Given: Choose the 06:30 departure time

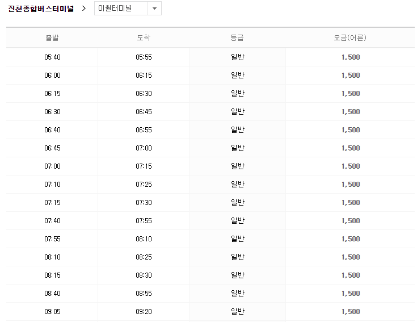Looking at the screenshot, I should (52, 112).
